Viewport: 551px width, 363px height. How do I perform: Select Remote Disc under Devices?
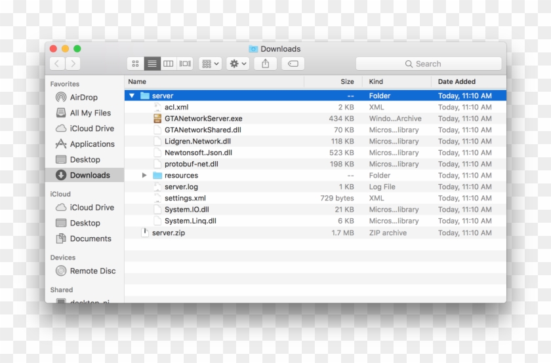point(85,271)
